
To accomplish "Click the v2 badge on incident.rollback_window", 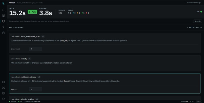I will pyautogui.click(x=39, y=77).
